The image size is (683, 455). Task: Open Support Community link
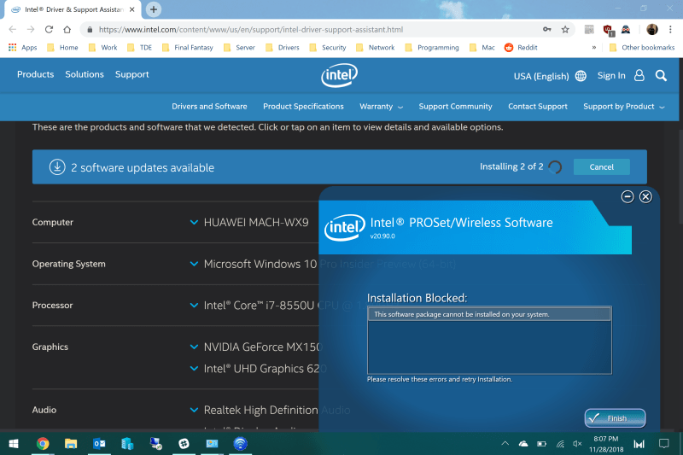click(455, 106)
